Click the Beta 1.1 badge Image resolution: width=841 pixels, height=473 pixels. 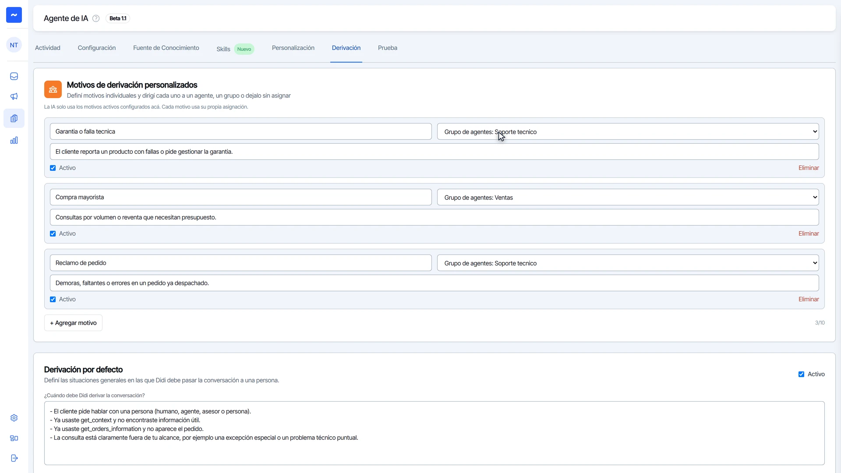tap(118, 18)
